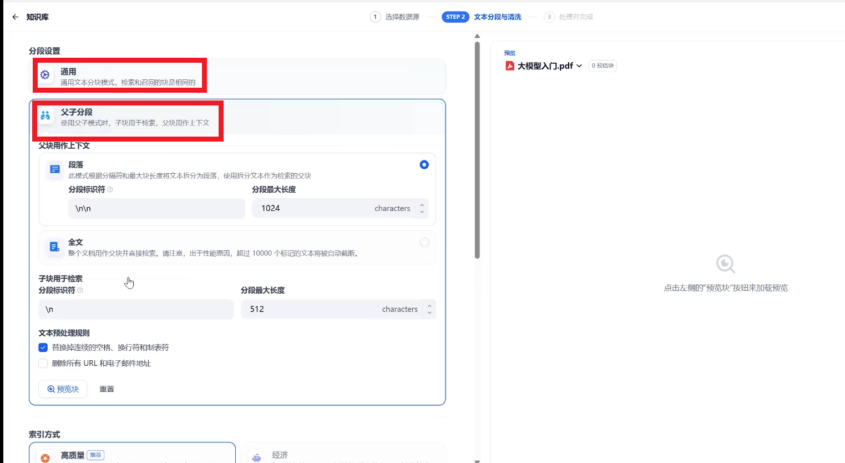Check 删除所有 URL 和电子邮件地址
Image resolution: width=845 pixels, height=463 pixels.
[x=43, y=363]
